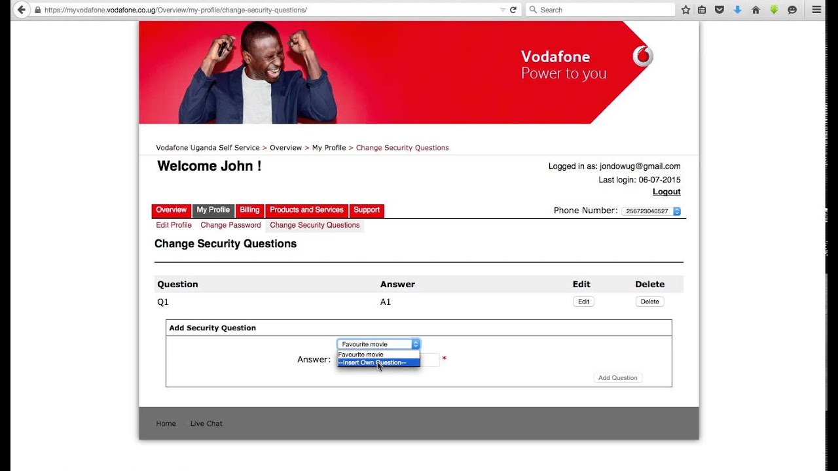Open the Support tab

(367, 210)
